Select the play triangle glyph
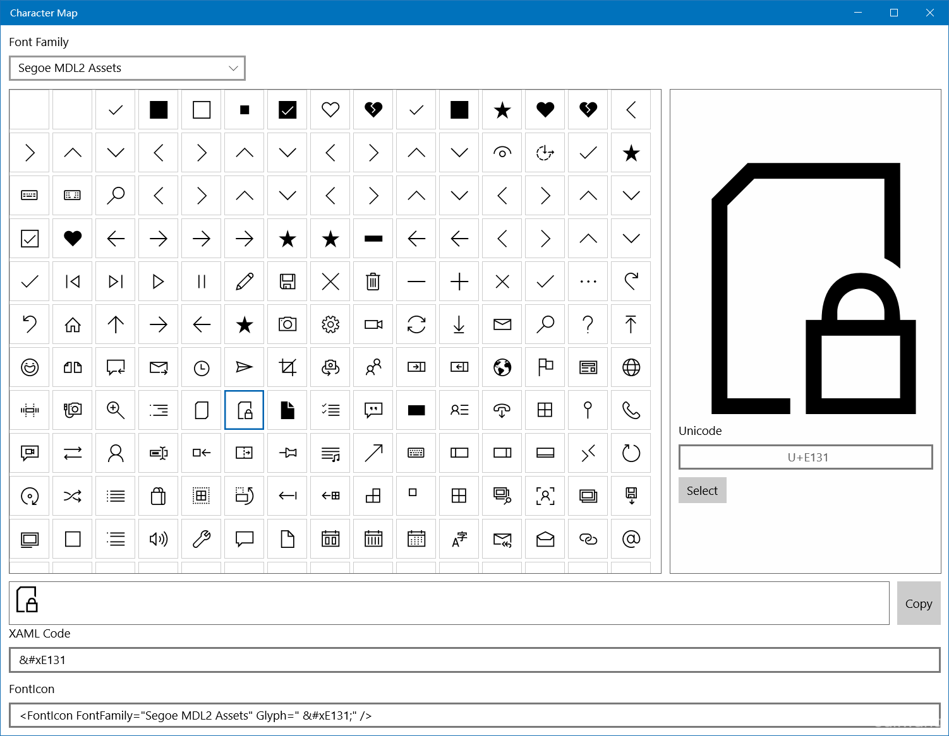 click(159, 282)
